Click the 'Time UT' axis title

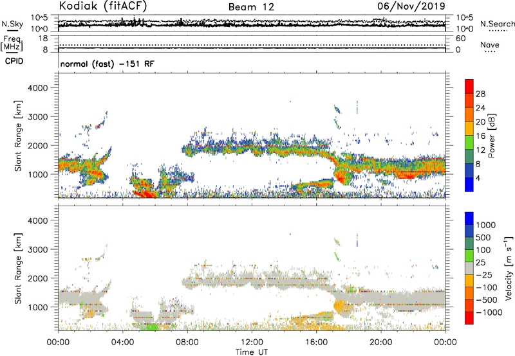(x=252, y=352)
